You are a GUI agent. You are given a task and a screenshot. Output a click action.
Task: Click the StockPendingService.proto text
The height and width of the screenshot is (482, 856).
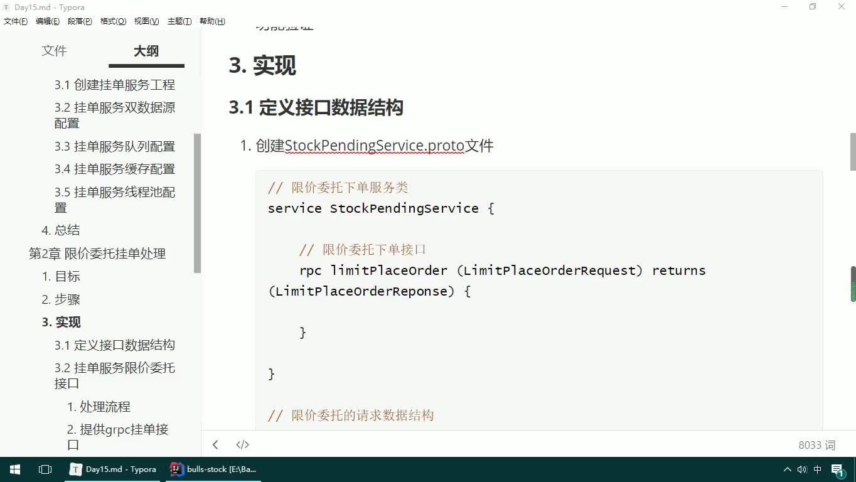click(x=374, y=146)
